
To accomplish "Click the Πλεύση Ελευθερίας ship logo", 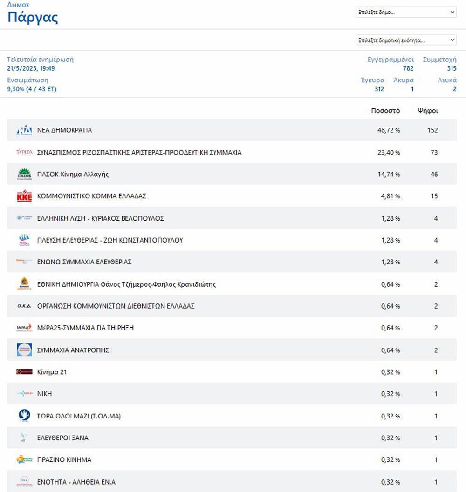I will pos(24,240).
